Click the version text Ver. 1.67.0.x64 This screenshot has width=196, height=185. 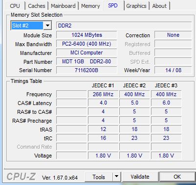click(x=60, y=178)
